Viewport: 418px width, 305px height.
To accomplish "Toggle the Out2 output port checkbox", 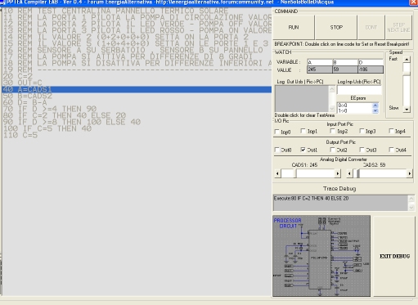I will [332, 150].
